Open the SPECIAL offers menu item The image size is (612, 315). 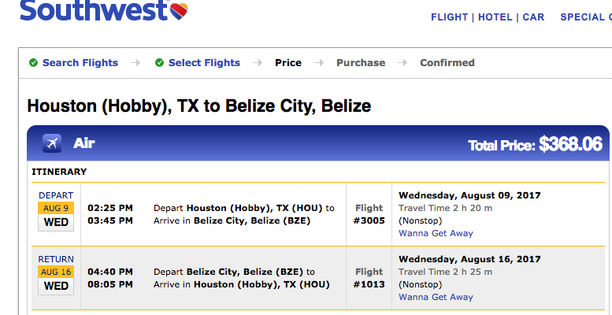pos(586,17)
